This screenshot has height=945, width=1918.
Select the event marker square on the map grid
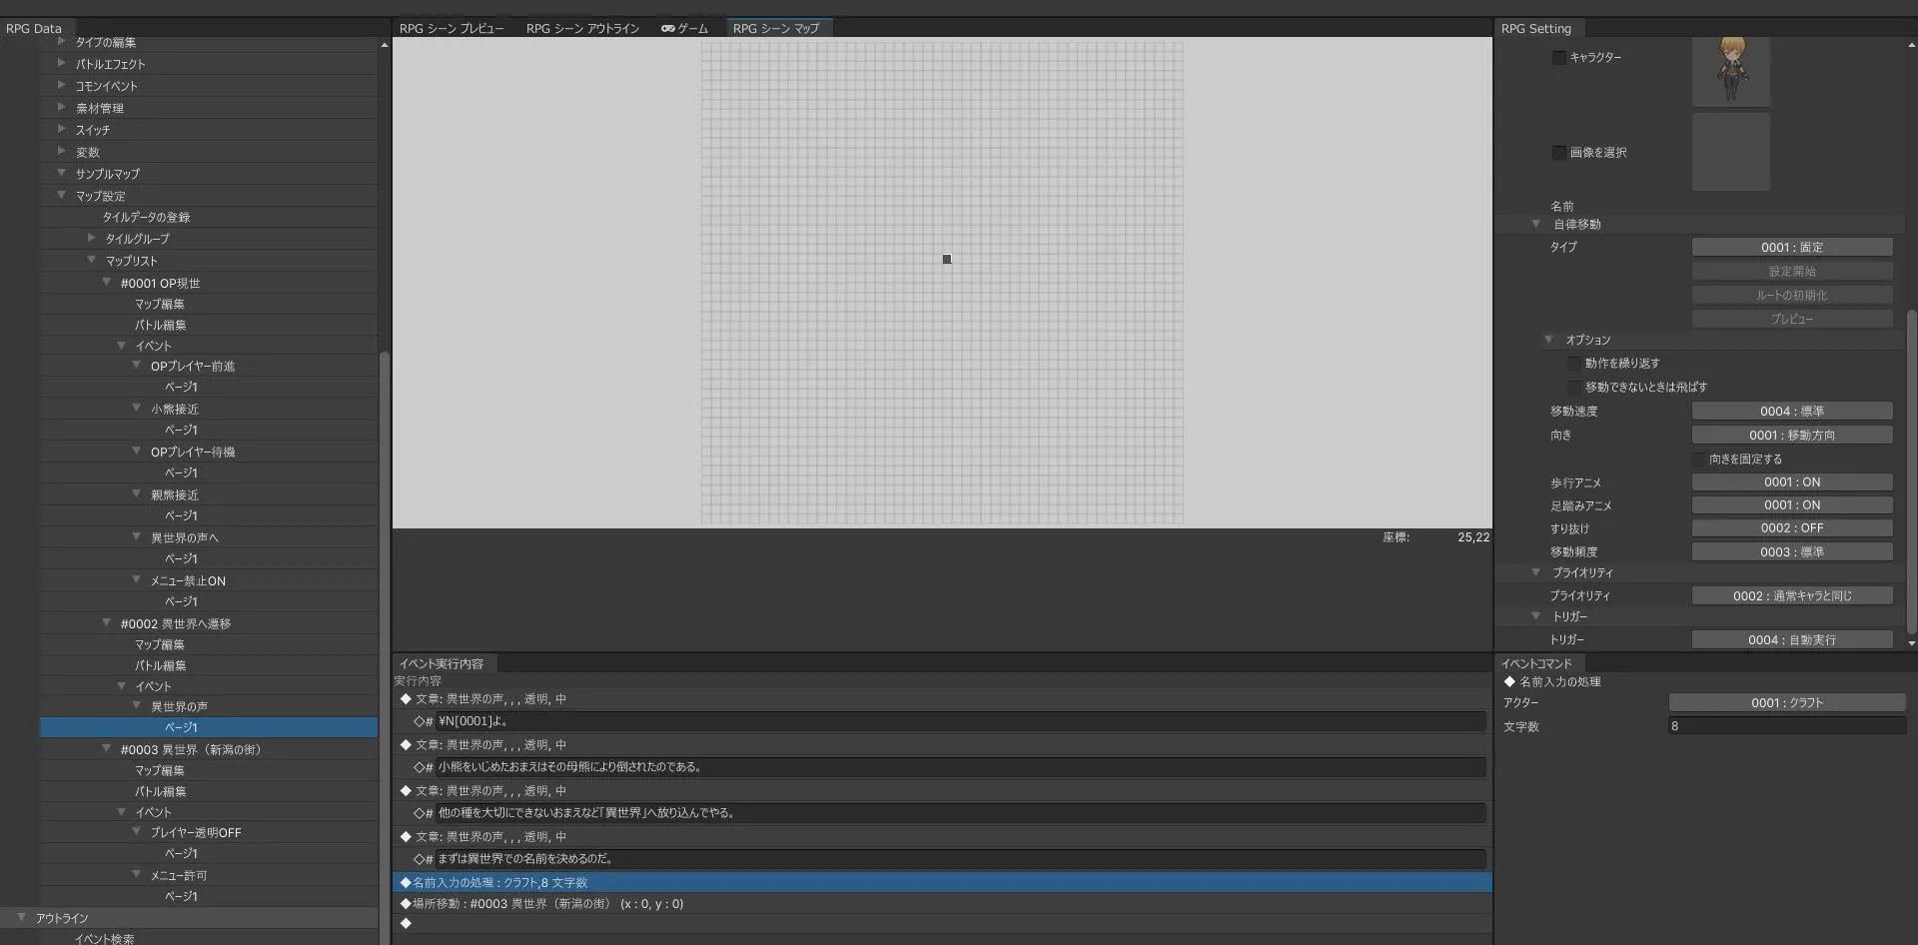click(947, 260)
